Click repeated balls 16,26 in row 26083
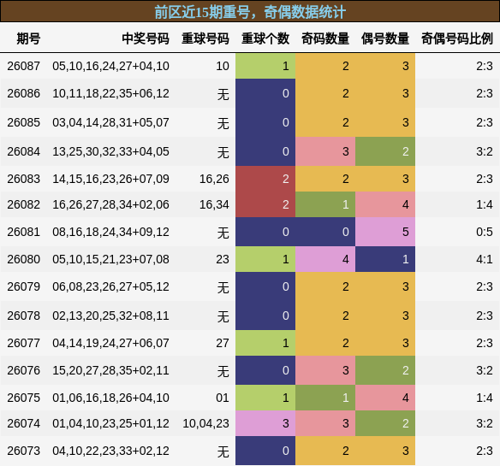Image resolution: width=500 pixels, height=466 pixels. tap(214, 179)
